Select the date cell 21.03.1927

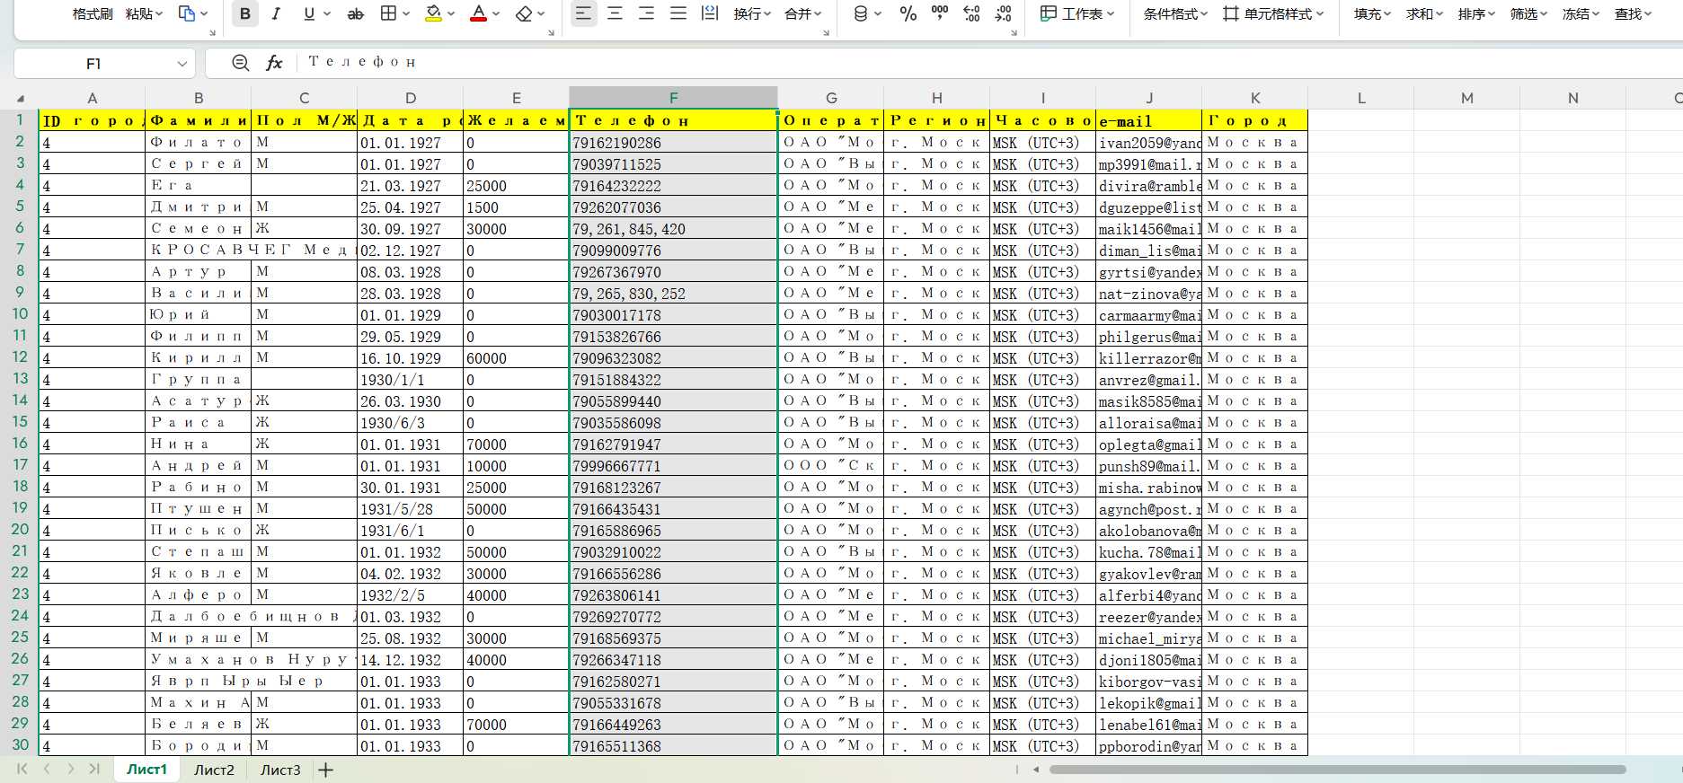tap(410, 185)
